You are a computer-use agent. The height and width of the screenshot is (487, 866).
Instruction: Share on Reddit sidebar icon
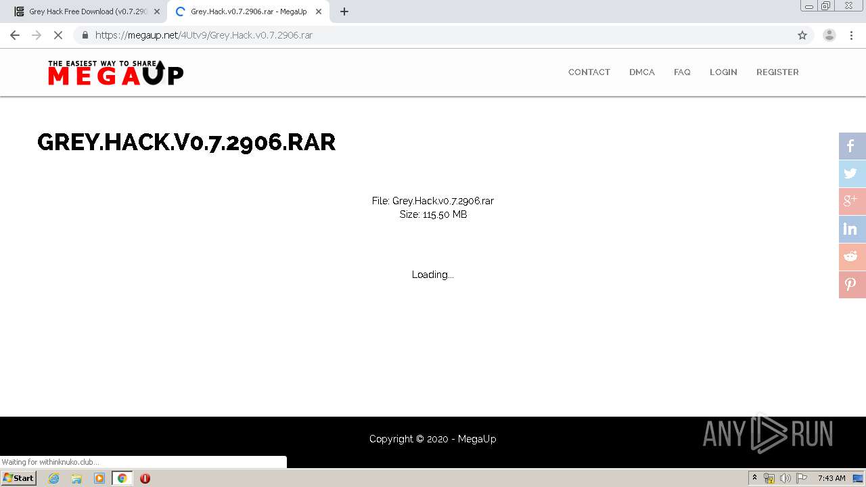[852, 257]
